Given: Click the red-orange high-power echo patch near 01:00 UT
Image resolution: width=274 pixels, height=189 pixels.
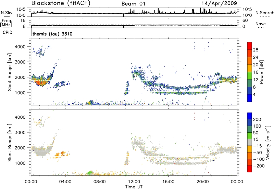Looking at the screenshot, I should click(41, 82).
